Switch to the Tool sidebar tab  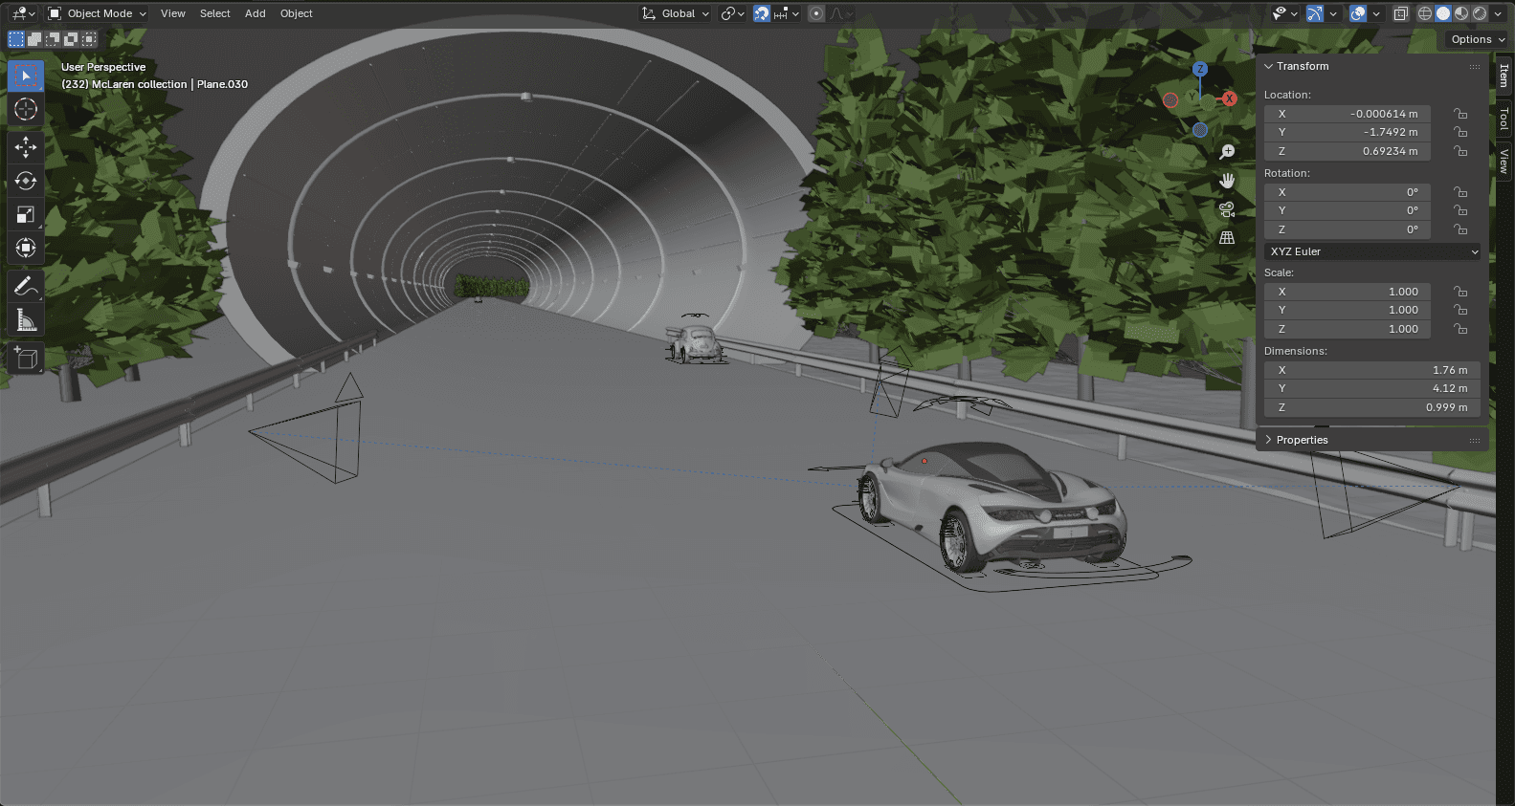1504,119
